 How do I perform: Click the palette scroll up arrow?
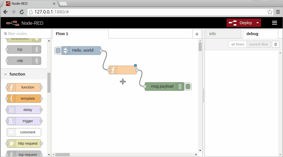point(49,41)
